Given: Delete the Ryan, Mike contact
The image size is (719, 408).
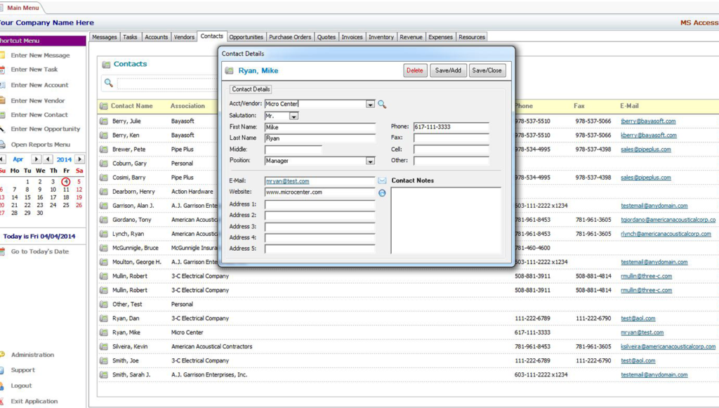Looking at the screenshot, I should tap(415, 71).
